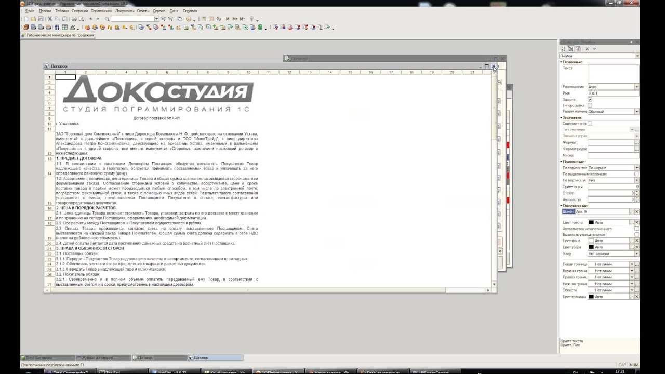The height and width of the screenshot is (374, 665).
Task: Open the Таблица menu
Action: pyautogui.click(x=62, y=11)
